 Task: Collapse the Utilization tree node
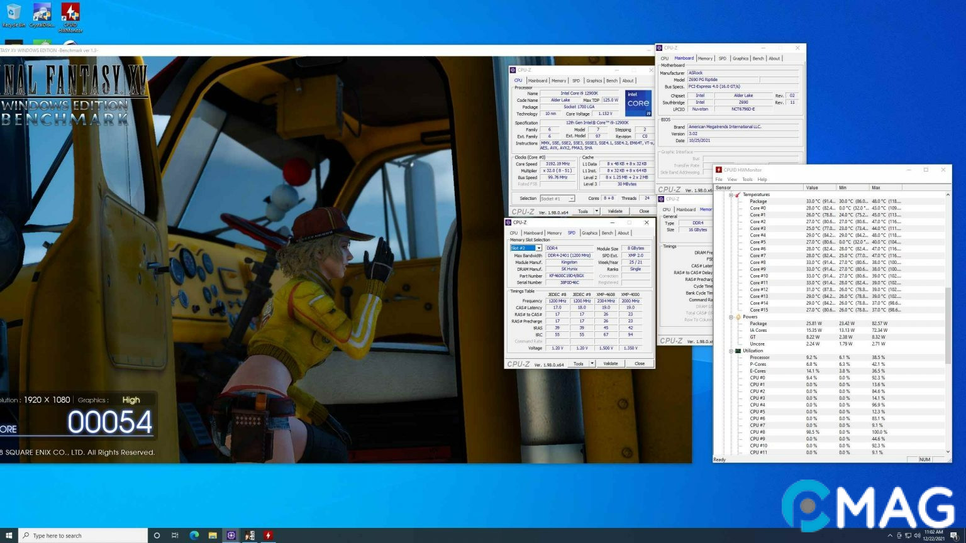tap(731, 351)
